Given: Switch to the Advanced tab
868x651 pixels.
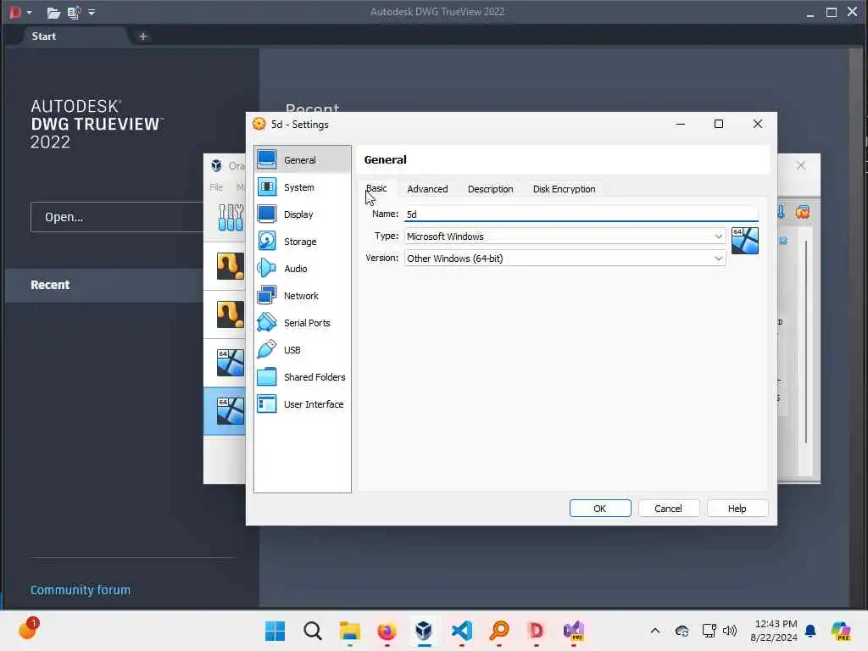Looking at the screenshot, I should (x=427, y=189).
